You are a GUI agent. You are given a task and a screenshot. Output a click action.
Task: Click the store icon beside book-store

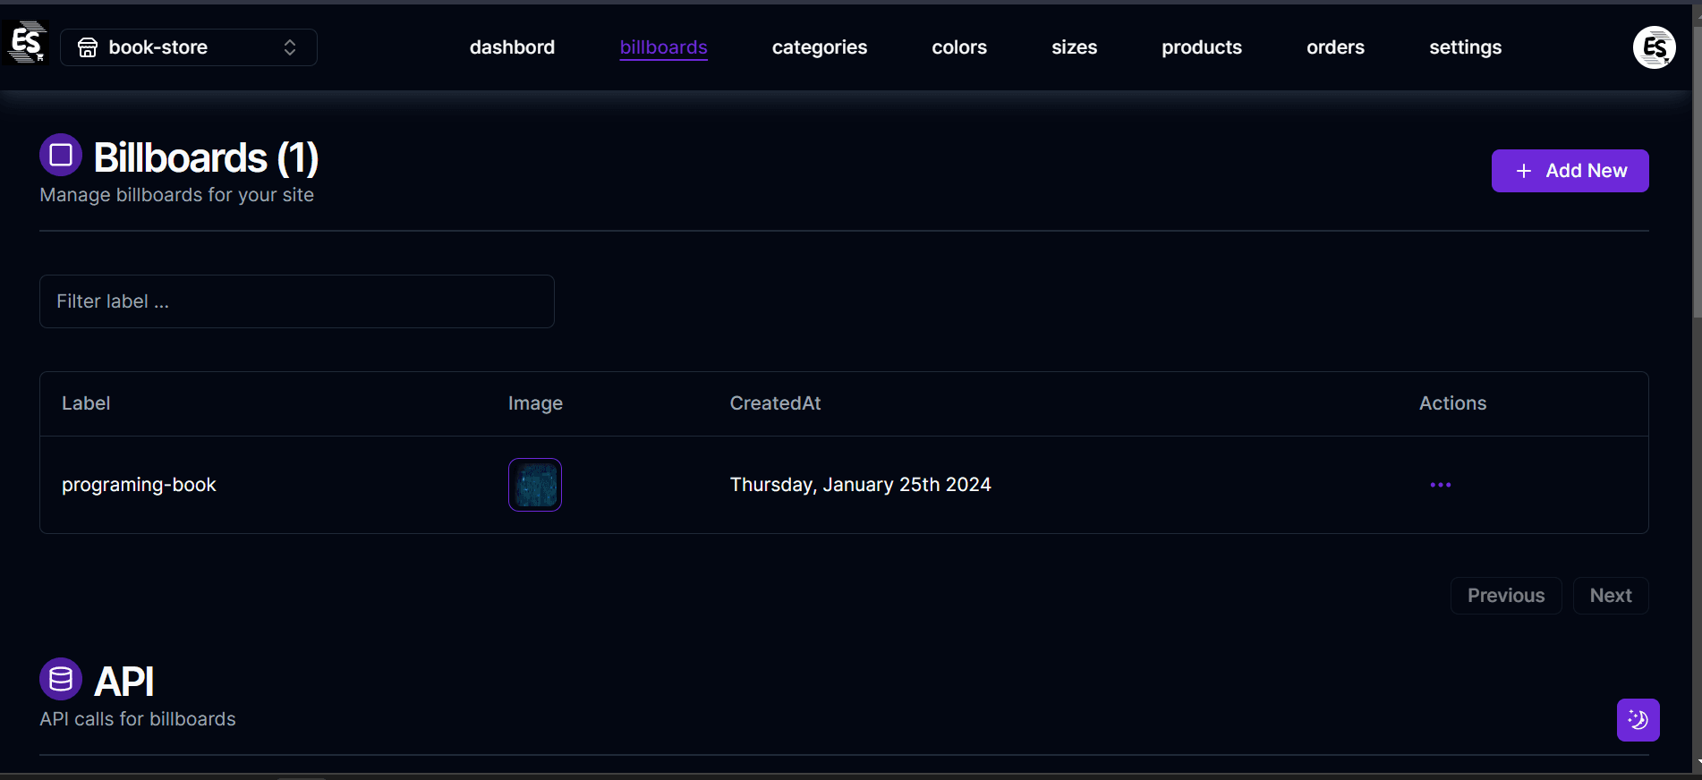(88, 47)
